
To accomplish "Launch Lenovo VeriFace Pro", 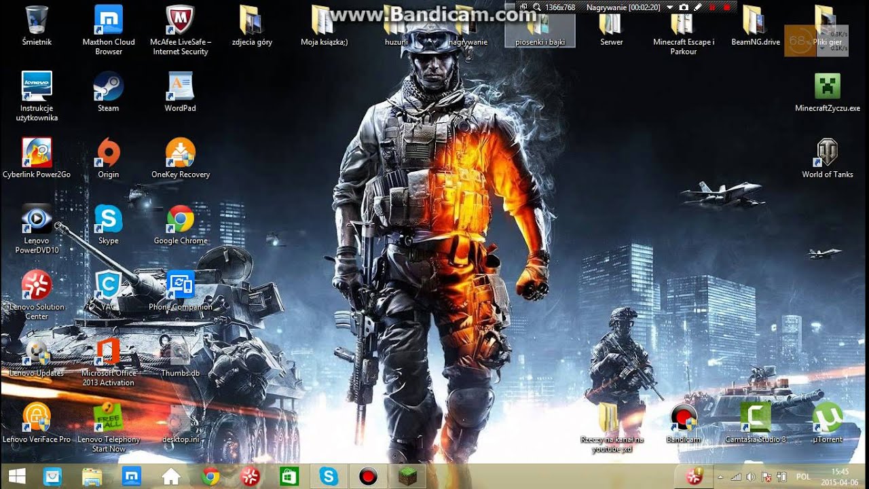I will click(37, 423).
